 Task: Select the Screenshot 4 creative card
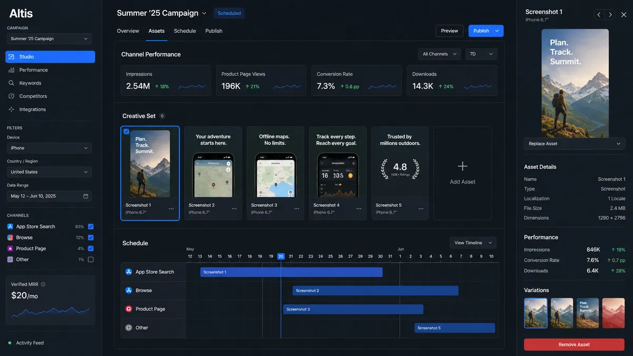tap(338, 173)
